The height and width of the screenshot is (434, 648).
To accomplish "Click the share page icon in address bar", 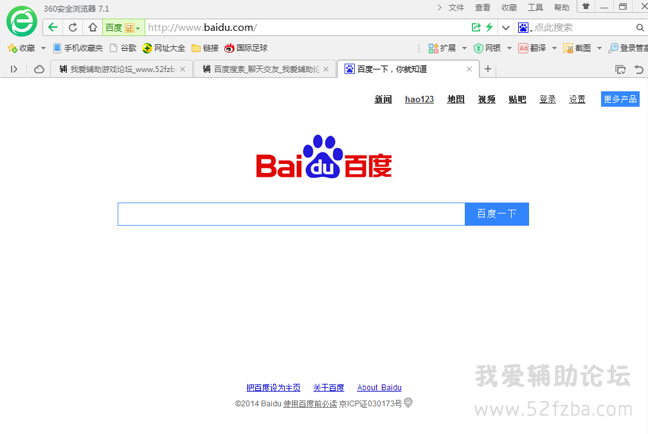I will (476, 27).
